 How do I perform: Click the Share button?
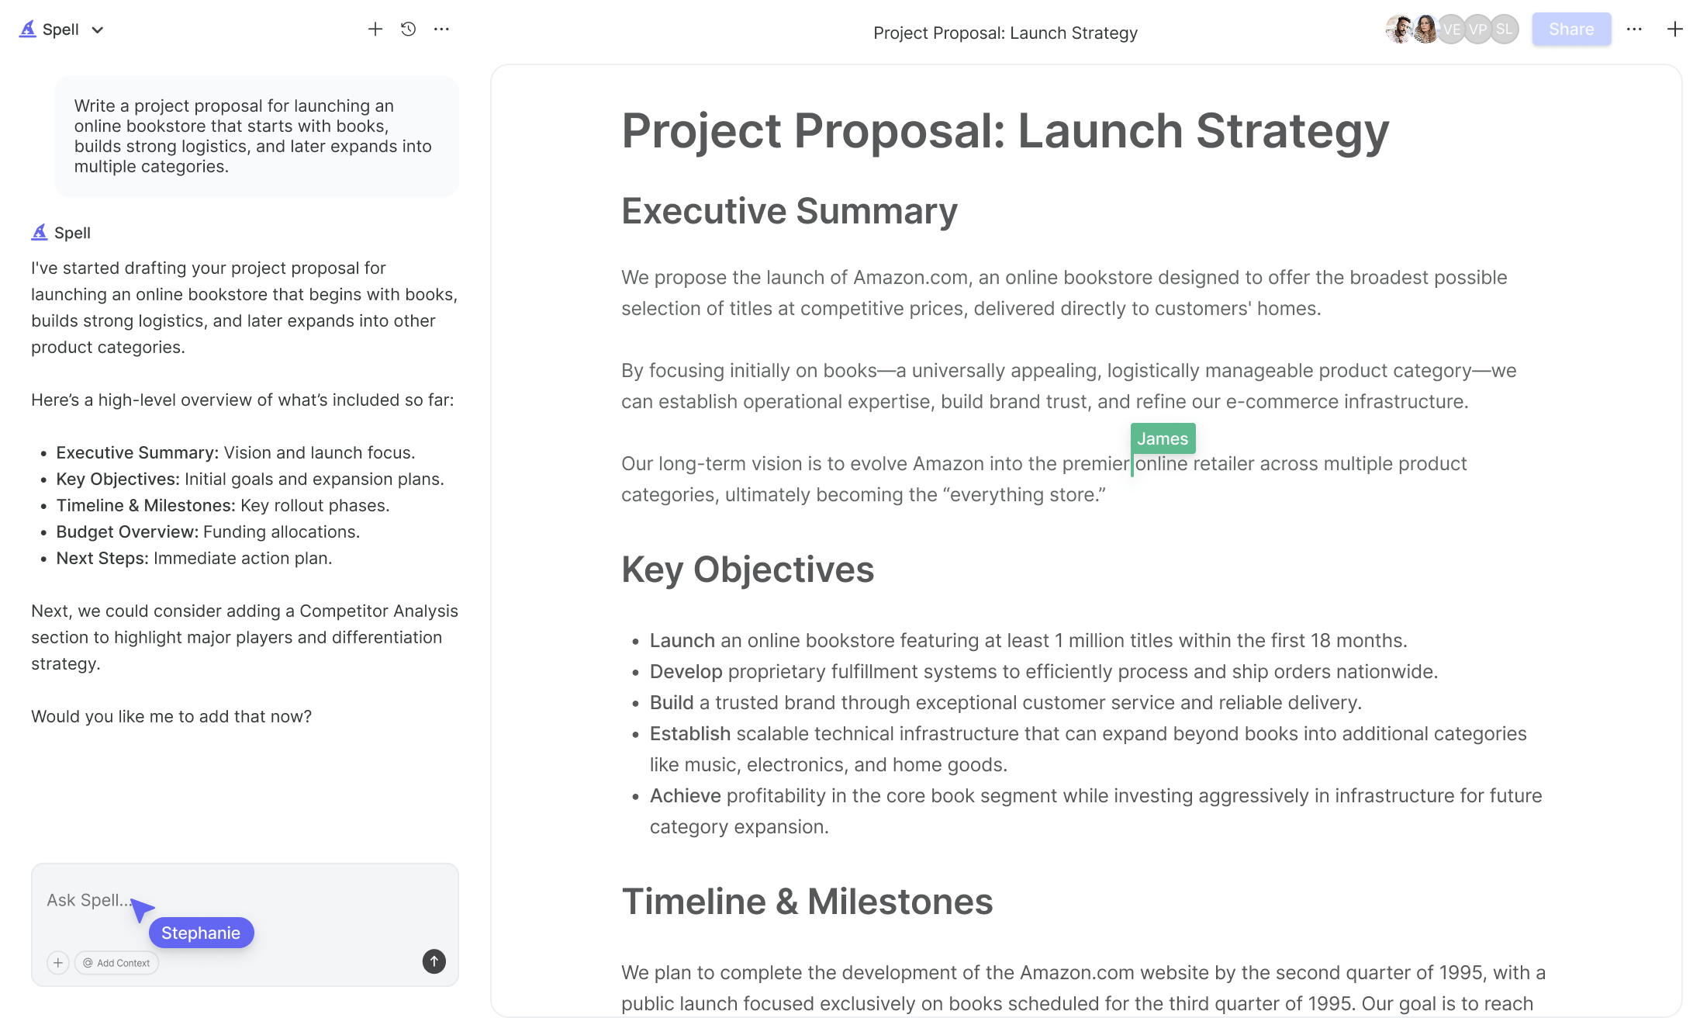pyautogui.click(x=1571, y=29)
